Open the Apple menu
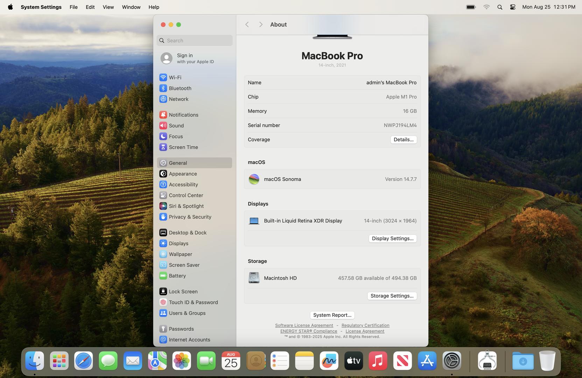This screenshot has height=378, width=582. 10,7
